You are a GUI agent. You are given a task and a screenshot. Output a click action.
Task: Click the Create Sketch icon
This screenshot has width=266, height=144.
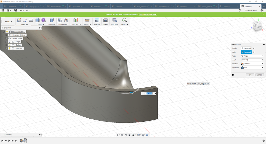(19, 20)
